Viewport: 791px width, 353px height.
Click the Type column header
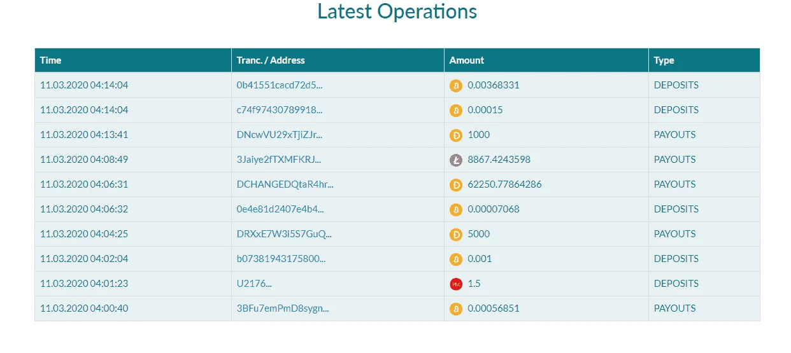pos(704,60)
